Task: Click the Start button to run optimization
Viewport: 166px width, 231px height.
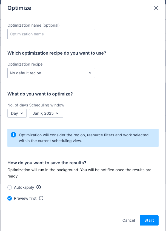Action: (x=149, y=220)
